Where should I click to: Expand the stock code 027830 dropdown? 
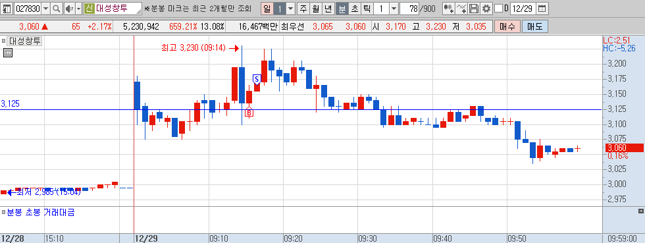(45, 9)
